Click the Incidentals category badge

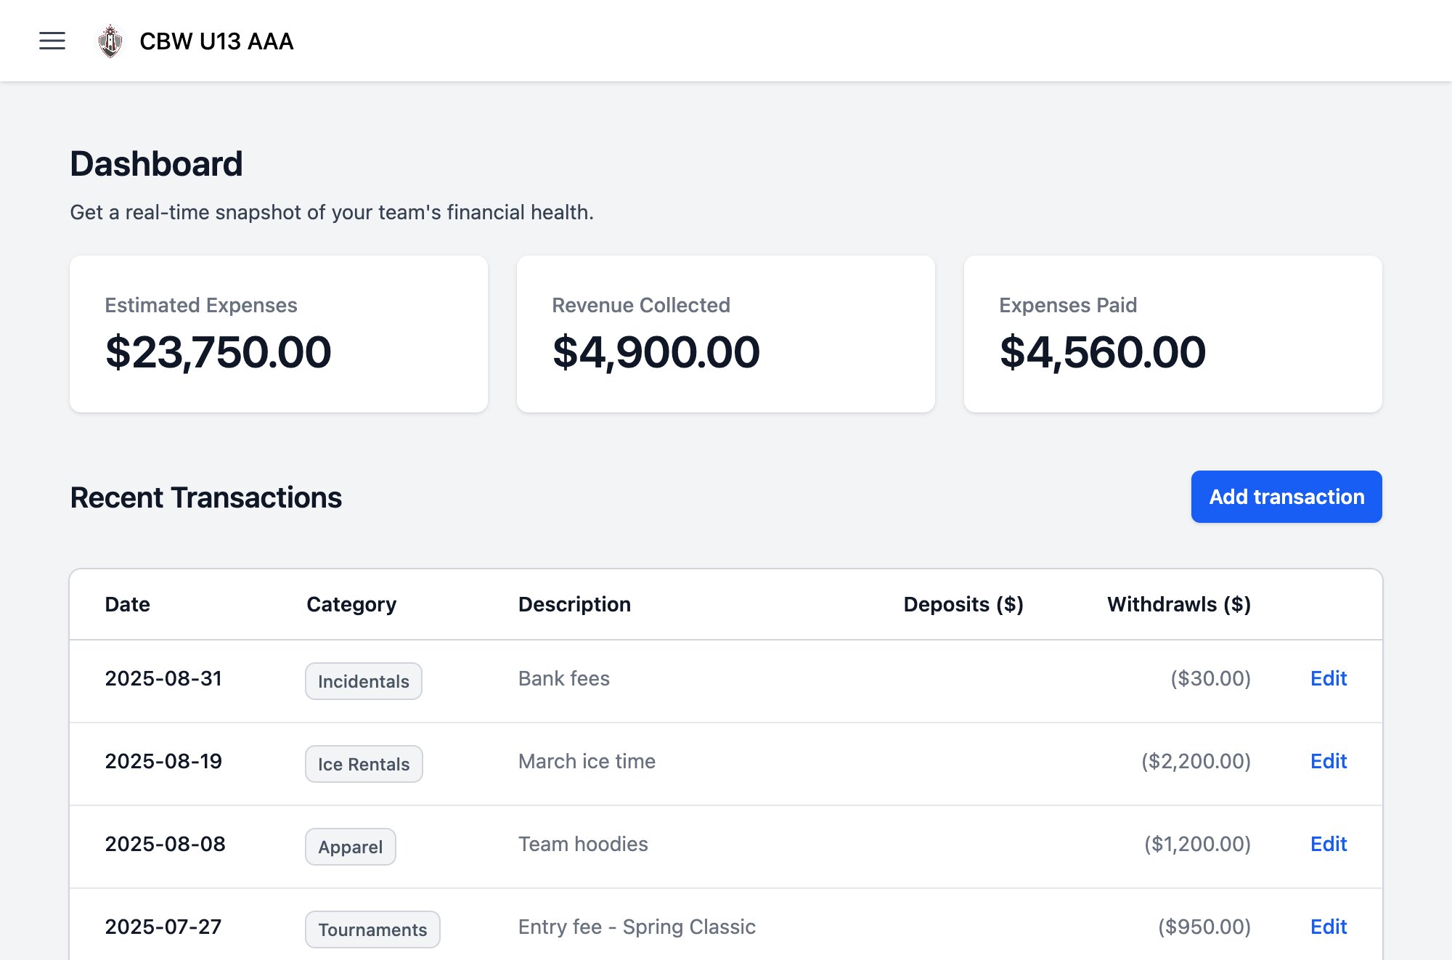pos(364,681)
